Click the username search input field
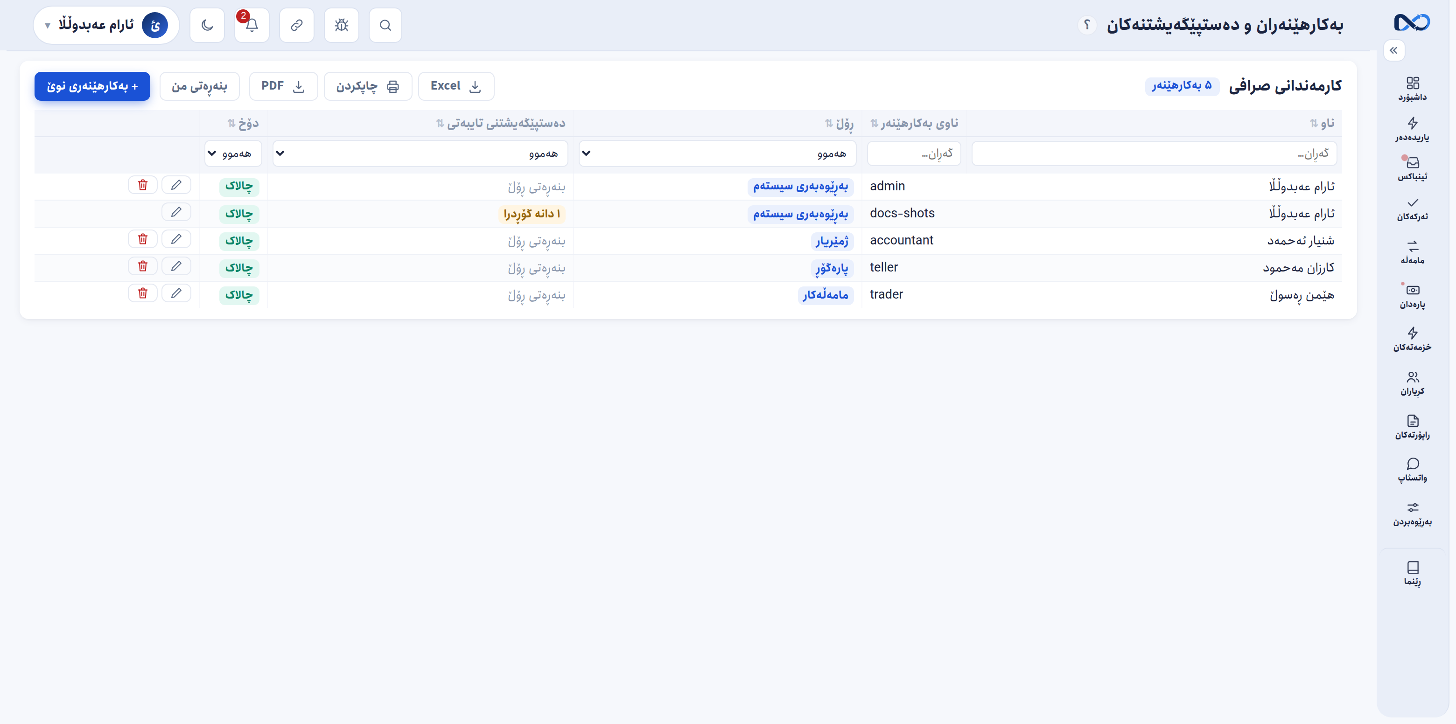The image size is (1456, 724). [x=914, y=153]
